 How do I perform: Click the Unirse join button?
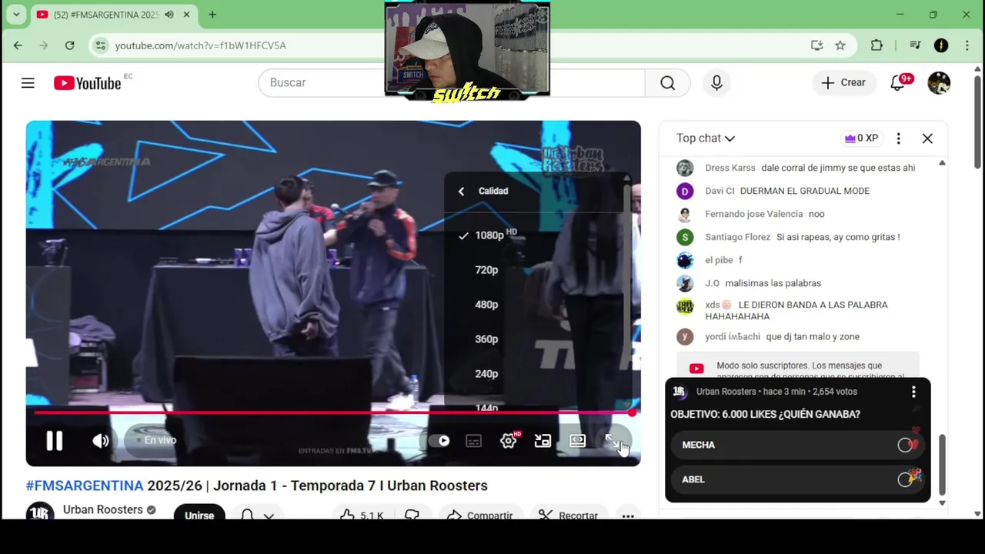(x=199, y=513)
